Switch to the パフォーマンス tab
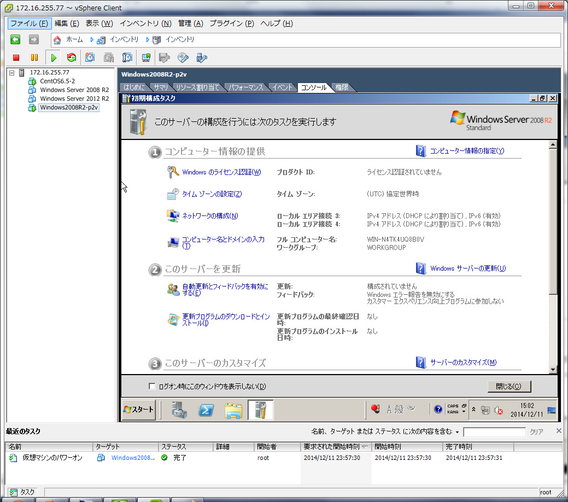This screenshot has height=502, width=568. click(246, 87)
